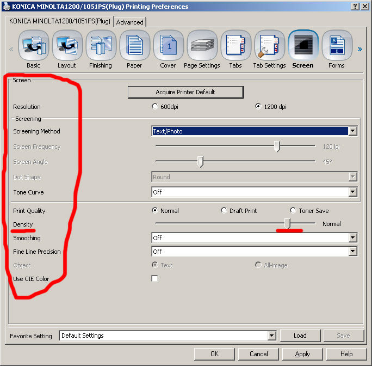Show previous icons with left chevron

pos(11,49)
